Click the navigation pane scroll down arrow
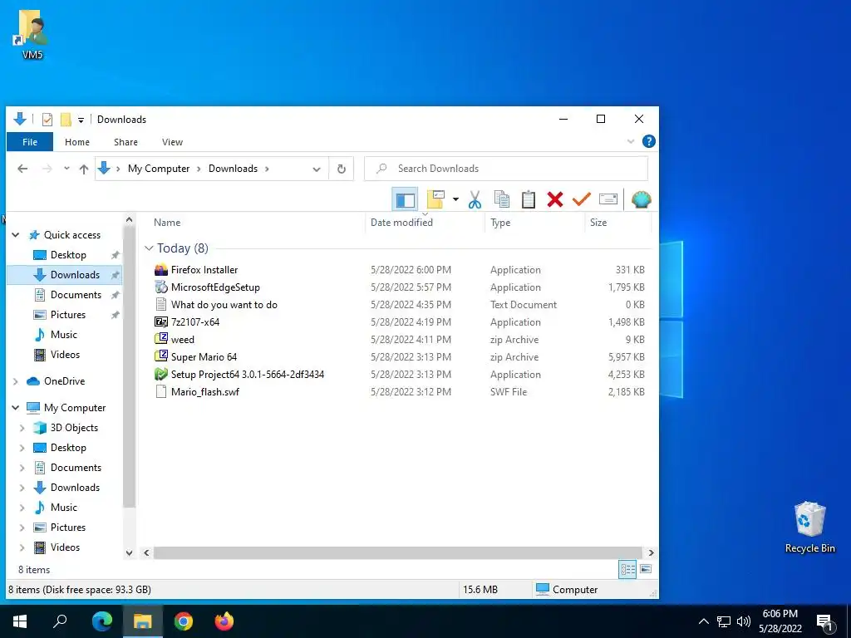The width and height of the screenshot is (851, 638). point(129,553)
